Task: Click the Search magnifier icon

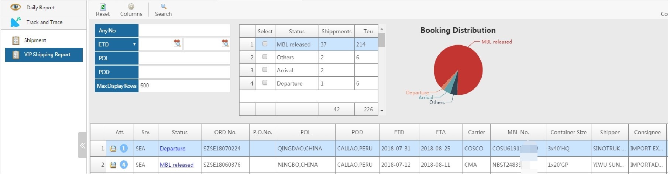Action: click(164, 7)
